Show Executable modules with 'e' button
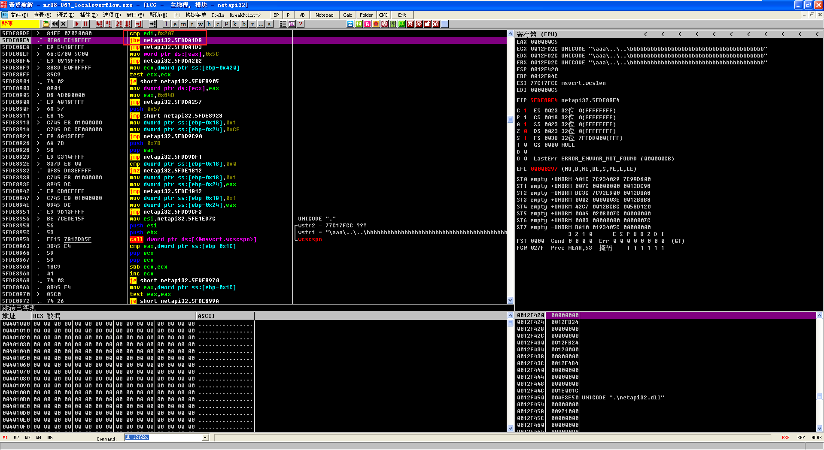 [x=175, y=24]
